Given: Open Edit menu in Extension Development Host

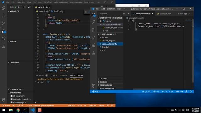Looking at the screenshot, I should (103, 9).
